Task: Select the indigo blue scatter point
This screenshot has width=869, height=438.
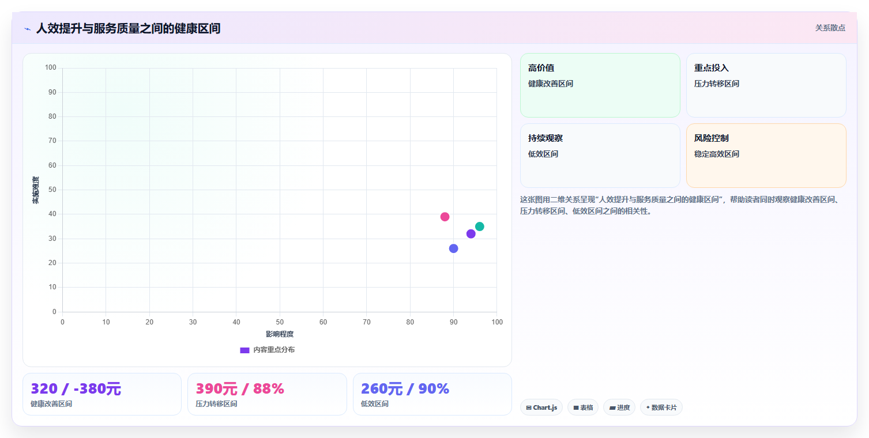Action: [454, 248]
